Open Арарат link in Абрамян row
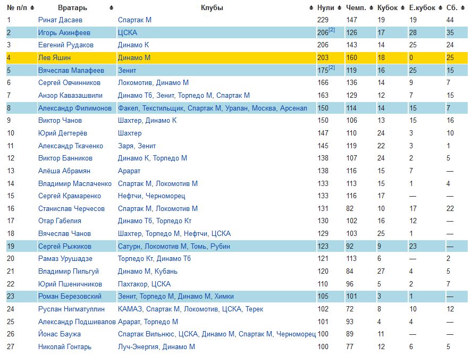This screenshot has width=472, height=355. tap(129, 171)
